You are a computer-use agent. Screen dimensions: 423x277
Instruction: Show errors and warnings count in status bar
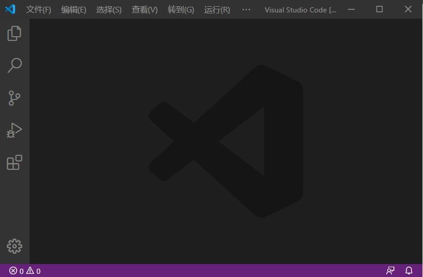click(x=25, y=271)
